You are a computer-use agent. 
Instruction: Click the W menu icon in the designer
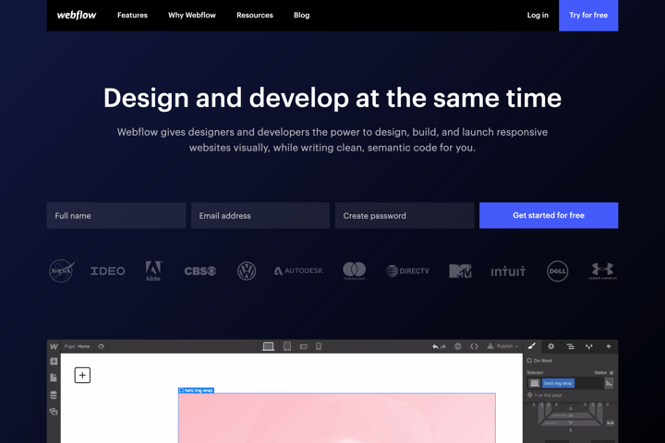54,346
